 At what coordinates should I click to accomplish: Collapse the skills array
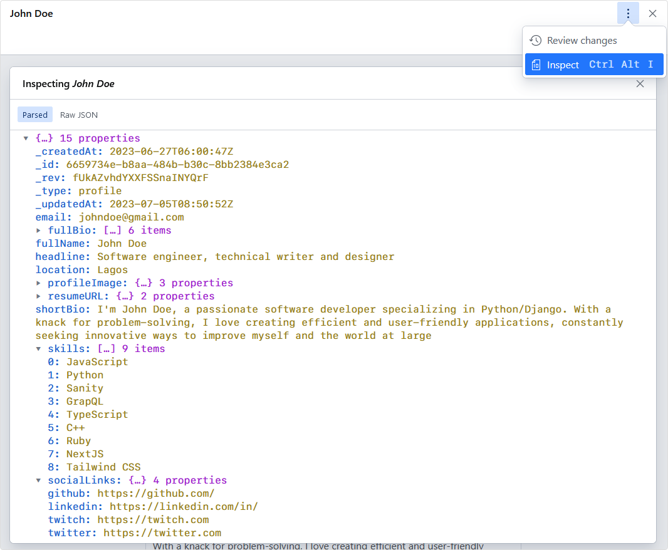pyautogui.click(x=38, y=349)
